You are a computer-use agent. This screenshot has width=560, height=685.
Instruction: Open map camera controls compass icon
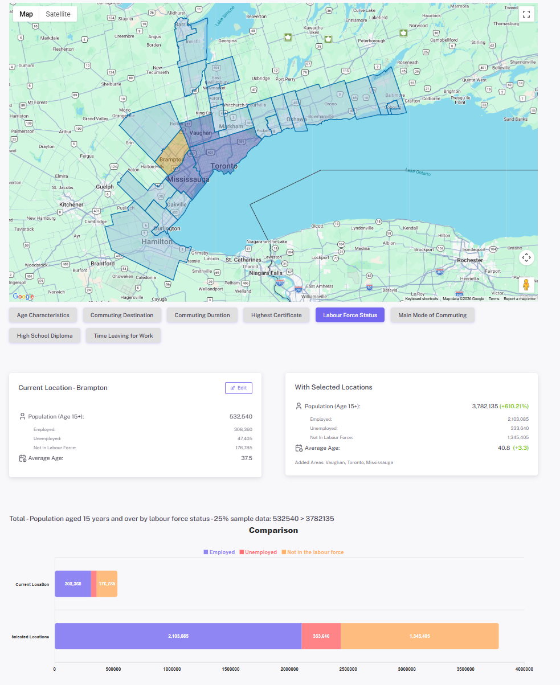tap(526, 257)
